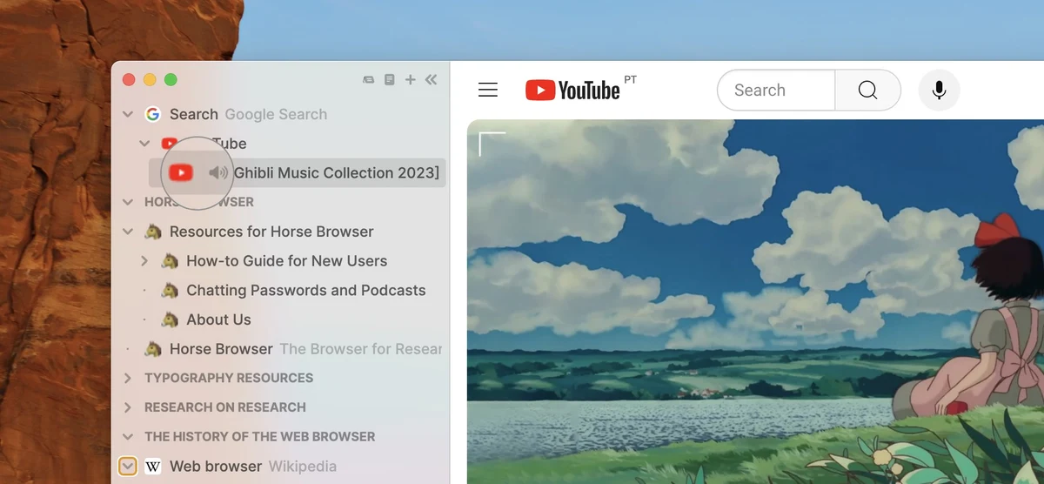Close the window with red button
This screenshot has width=1044, height=484.
(129, 80)
